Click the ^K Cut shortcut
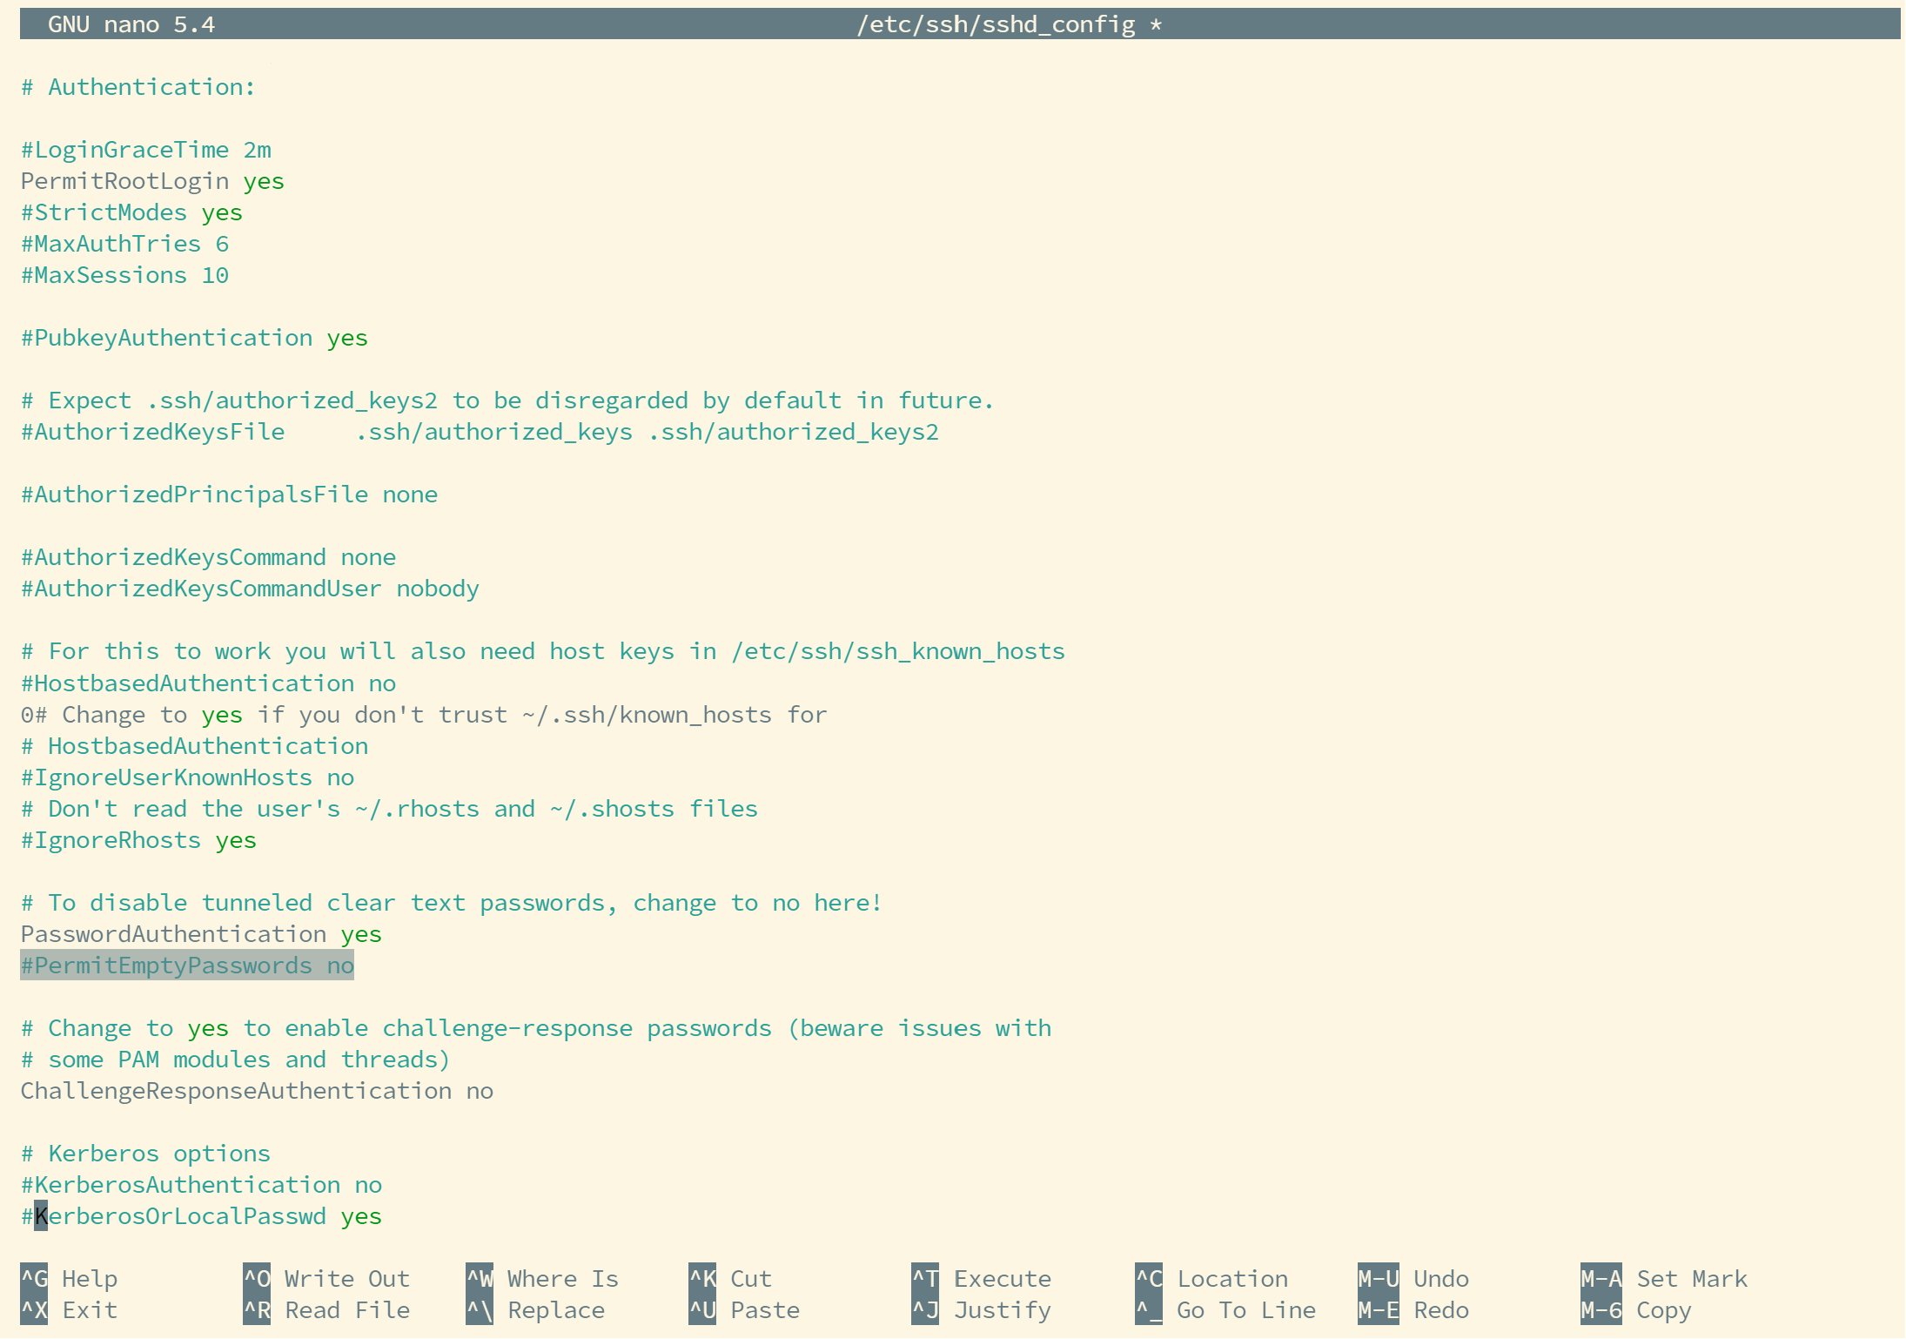 pos(731,1279)
